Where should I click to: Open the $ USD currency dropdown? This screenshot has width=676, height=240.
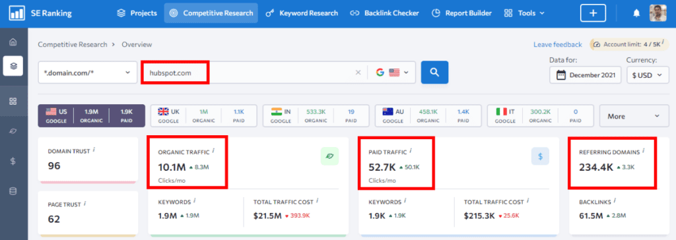click(648, 75)
